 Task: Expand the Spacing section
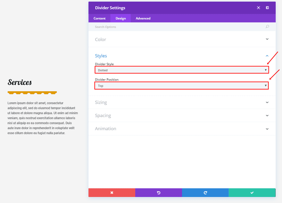tap(181, 116)
